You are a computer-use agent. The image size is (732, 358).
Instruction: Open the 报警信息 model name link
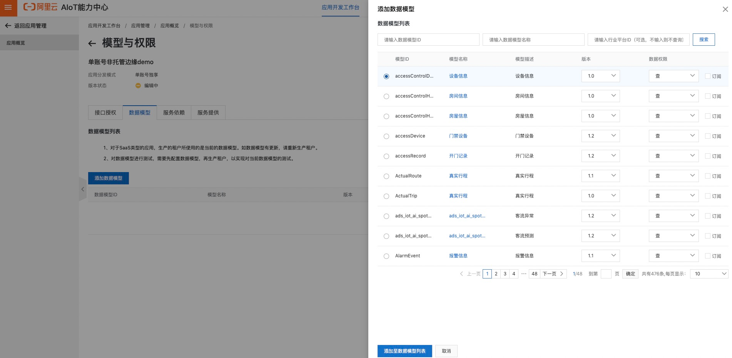click(458, 256)
